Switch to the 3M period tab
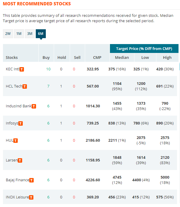This screenshot has height=207, width=180. (30, 34)
